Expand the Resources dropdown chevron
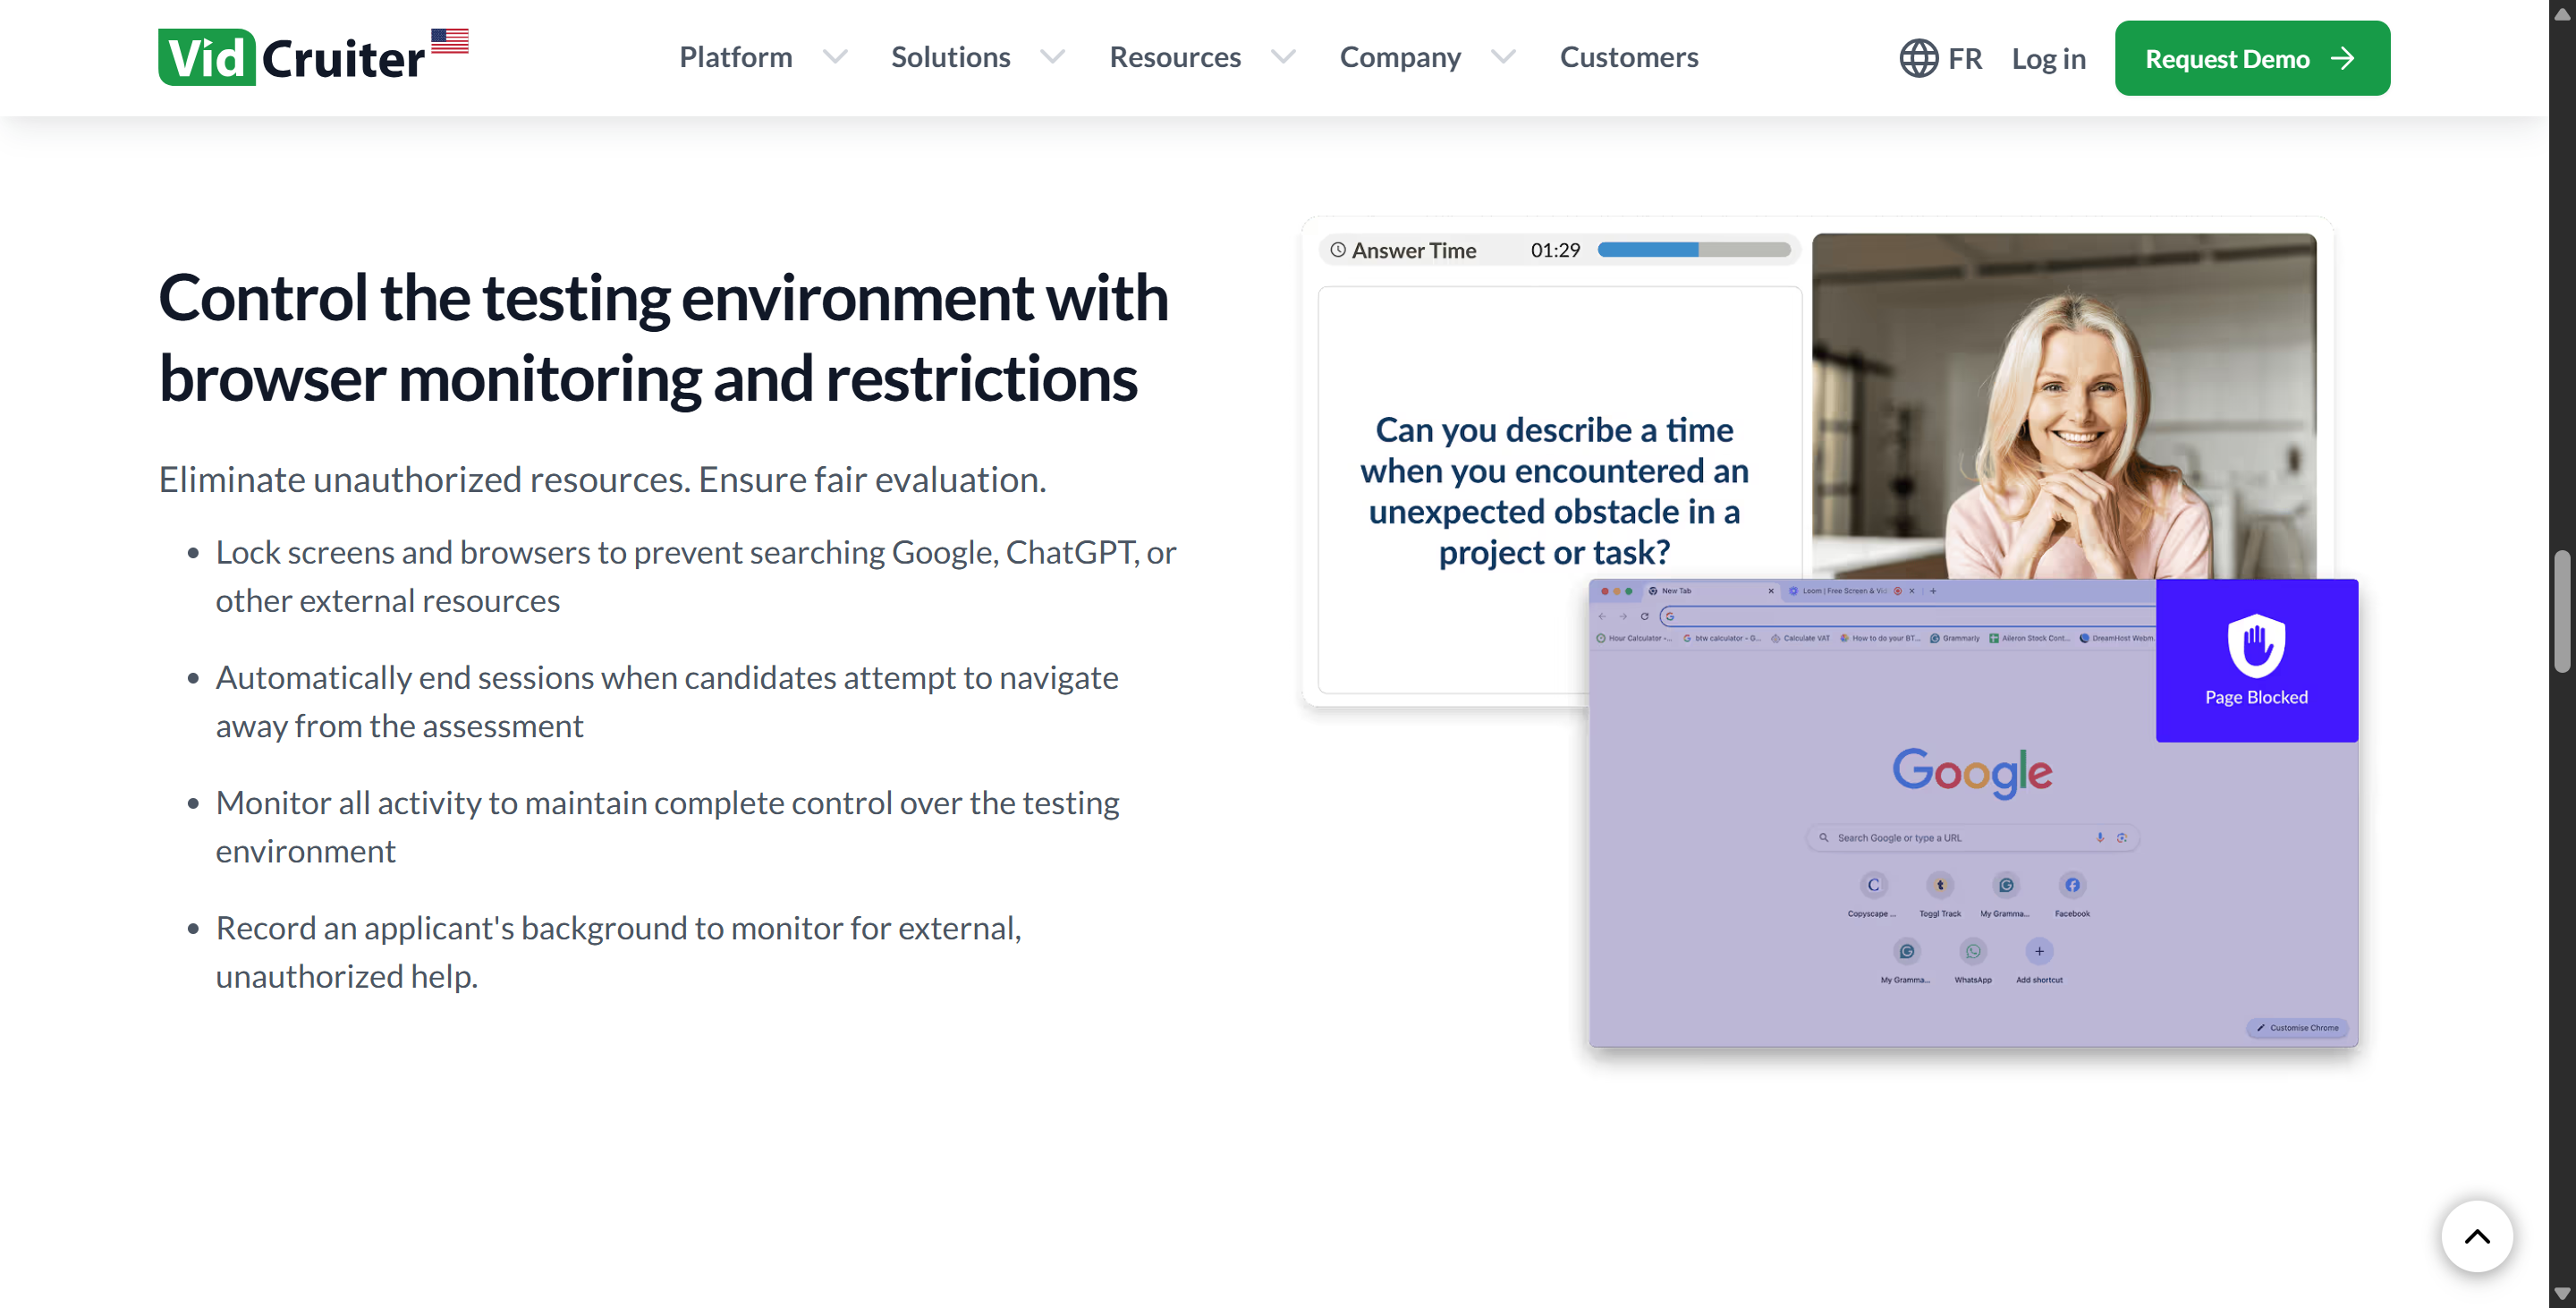Screen dimensions: 2576x1308 coord(1283,58)
